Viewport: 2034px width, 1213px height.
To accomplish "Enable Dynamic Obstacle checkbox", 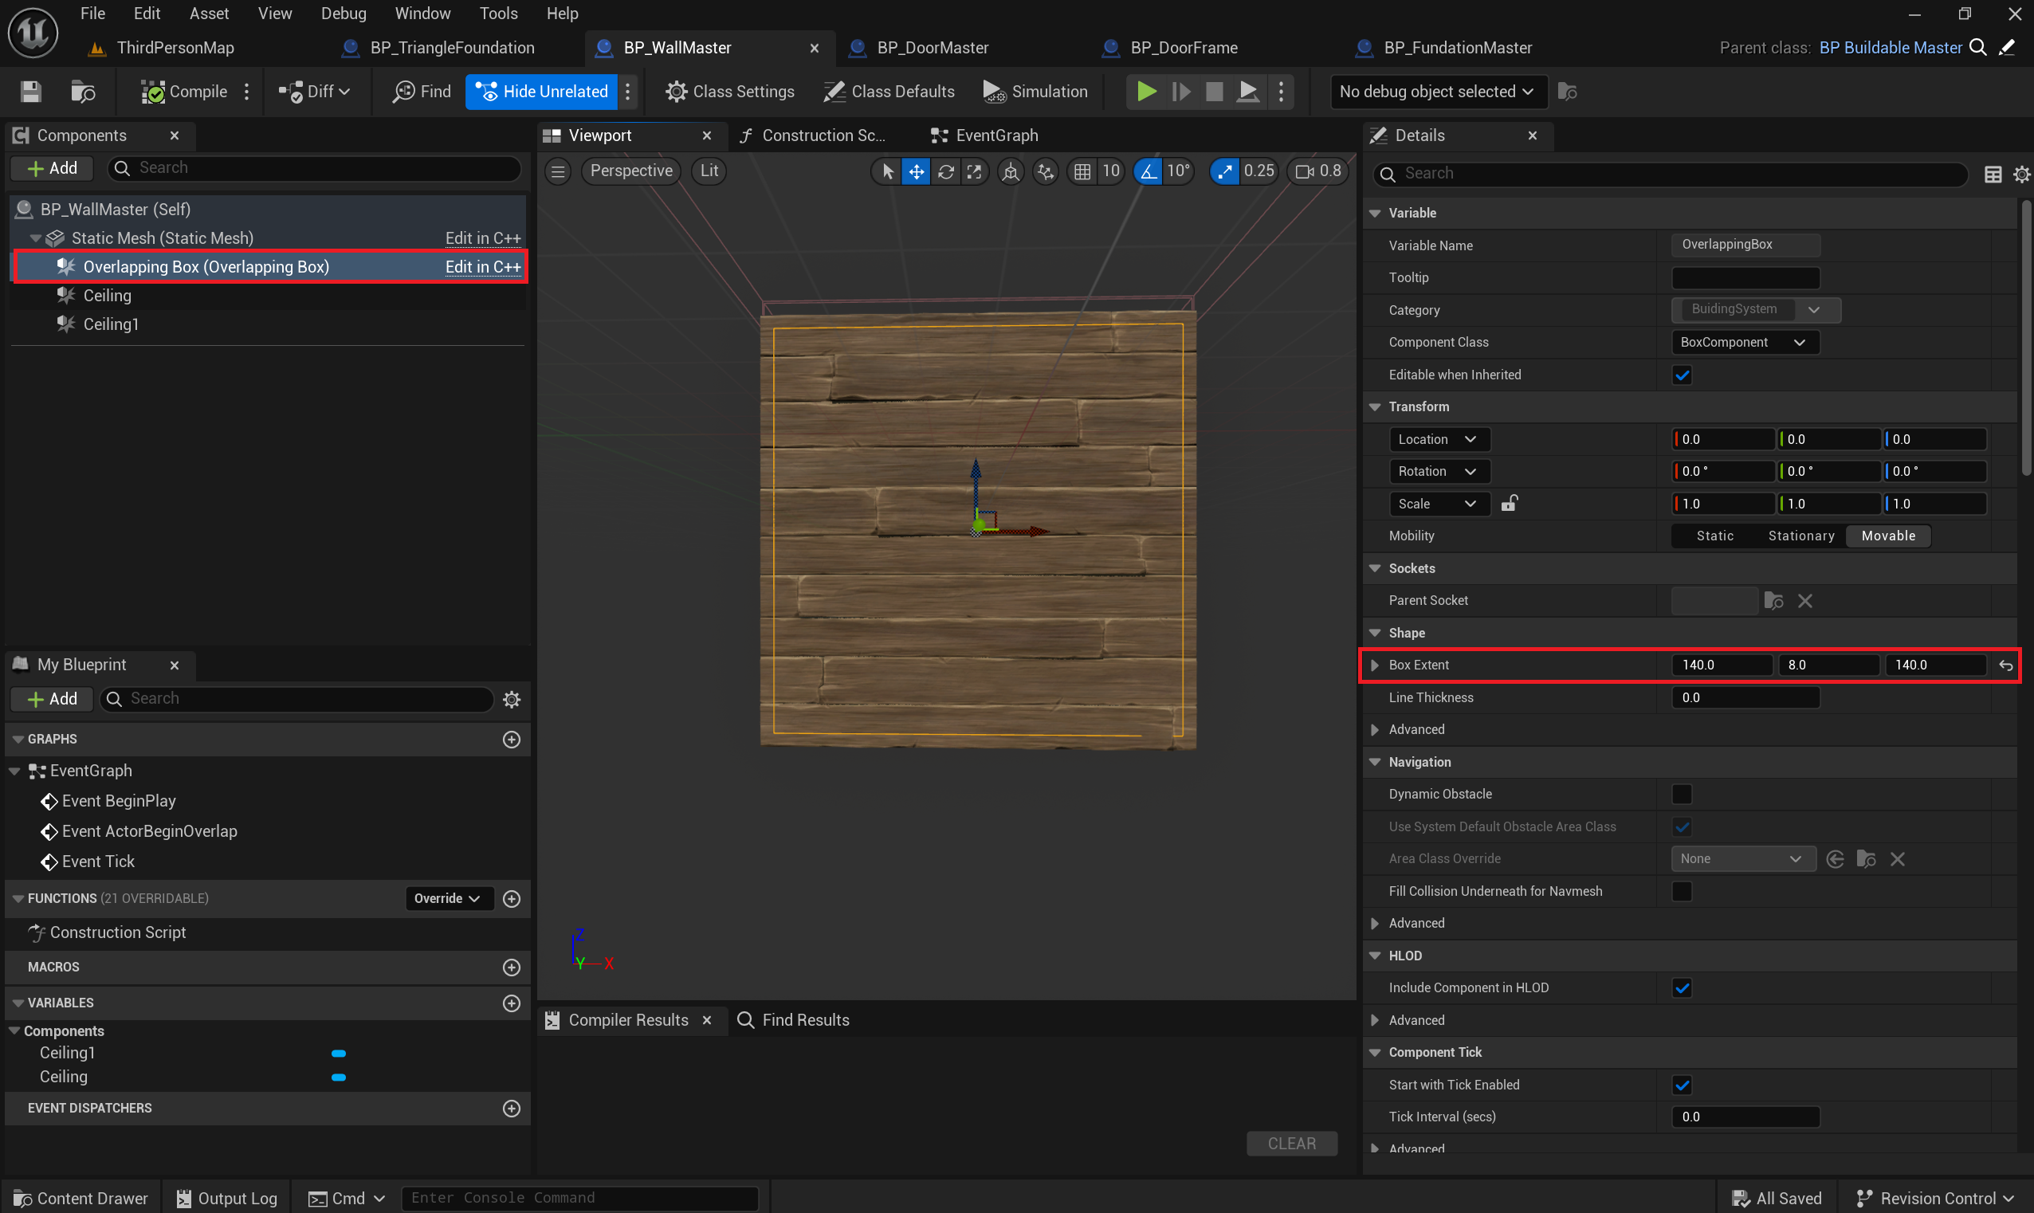I will tap(1681, 795).
